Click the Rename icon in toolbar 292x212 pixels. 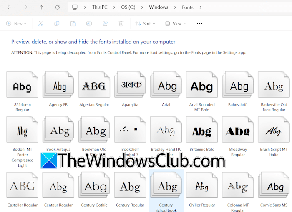click(x=89, y=24)
